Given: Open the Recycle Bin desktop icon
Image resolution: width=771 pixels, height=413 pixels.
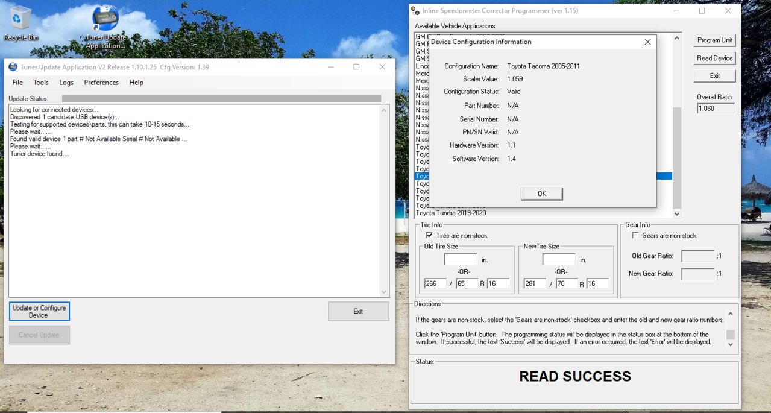Looking at the screenshot, I should click(21, 24).
